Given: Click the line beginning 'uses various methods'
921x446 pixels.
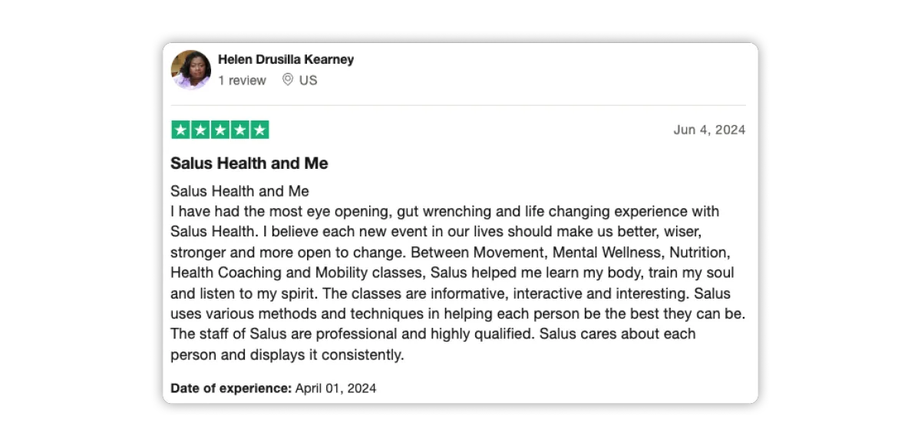Looking at the screenshot, I should tap(458, 315).
